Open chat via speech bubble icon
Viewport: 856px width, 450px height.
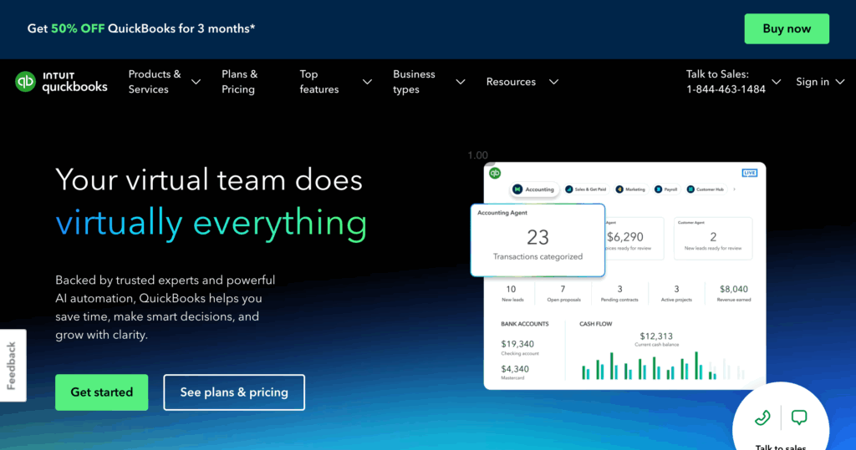799,417
